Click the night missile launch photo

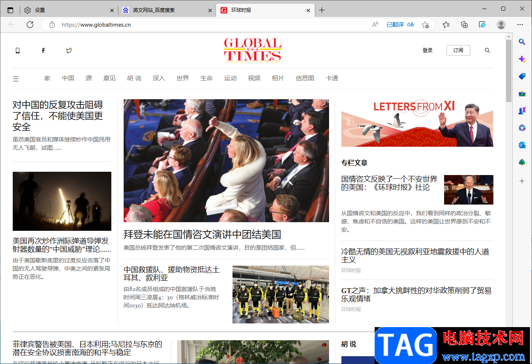coord(62,201)
